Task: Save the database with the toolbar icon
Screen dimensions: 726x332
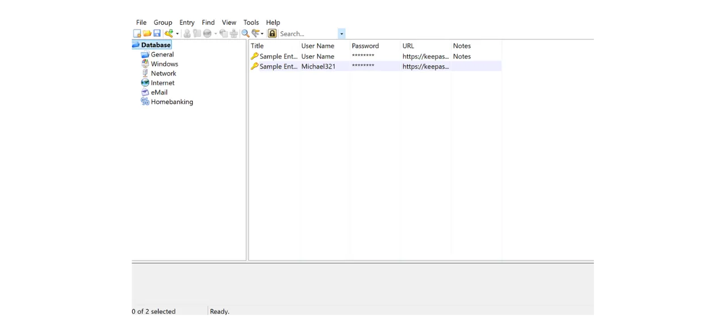Action: (x=157, y=33)
